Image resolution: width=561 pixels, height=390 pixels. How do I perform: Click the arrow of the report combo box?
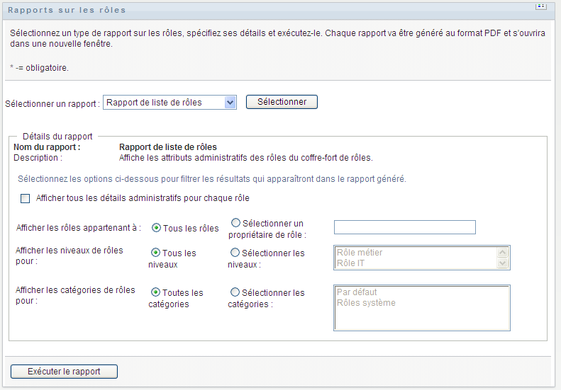[x=229, y=103]
